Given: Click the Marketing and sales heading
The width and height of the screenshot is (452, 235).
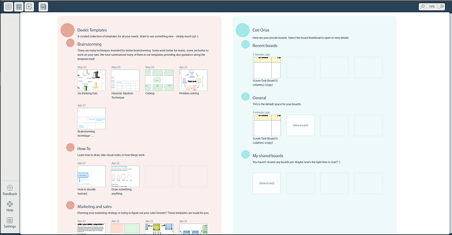Looking at the screenshot, I should 94,207.
